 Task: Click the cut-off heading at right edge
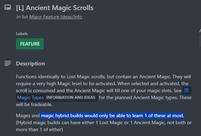coord(200,31)
